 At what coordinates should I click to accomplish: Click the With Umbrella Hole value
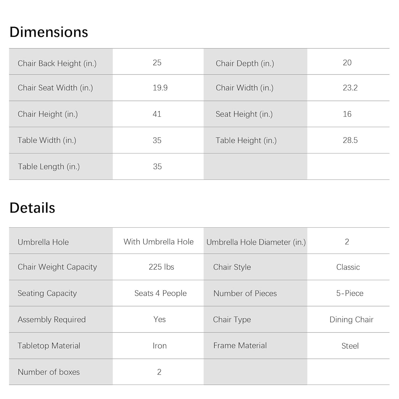pos(159,242)
